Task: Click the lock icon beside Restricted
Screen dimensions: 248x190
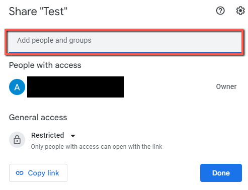Action: click(x=17, y=140)
